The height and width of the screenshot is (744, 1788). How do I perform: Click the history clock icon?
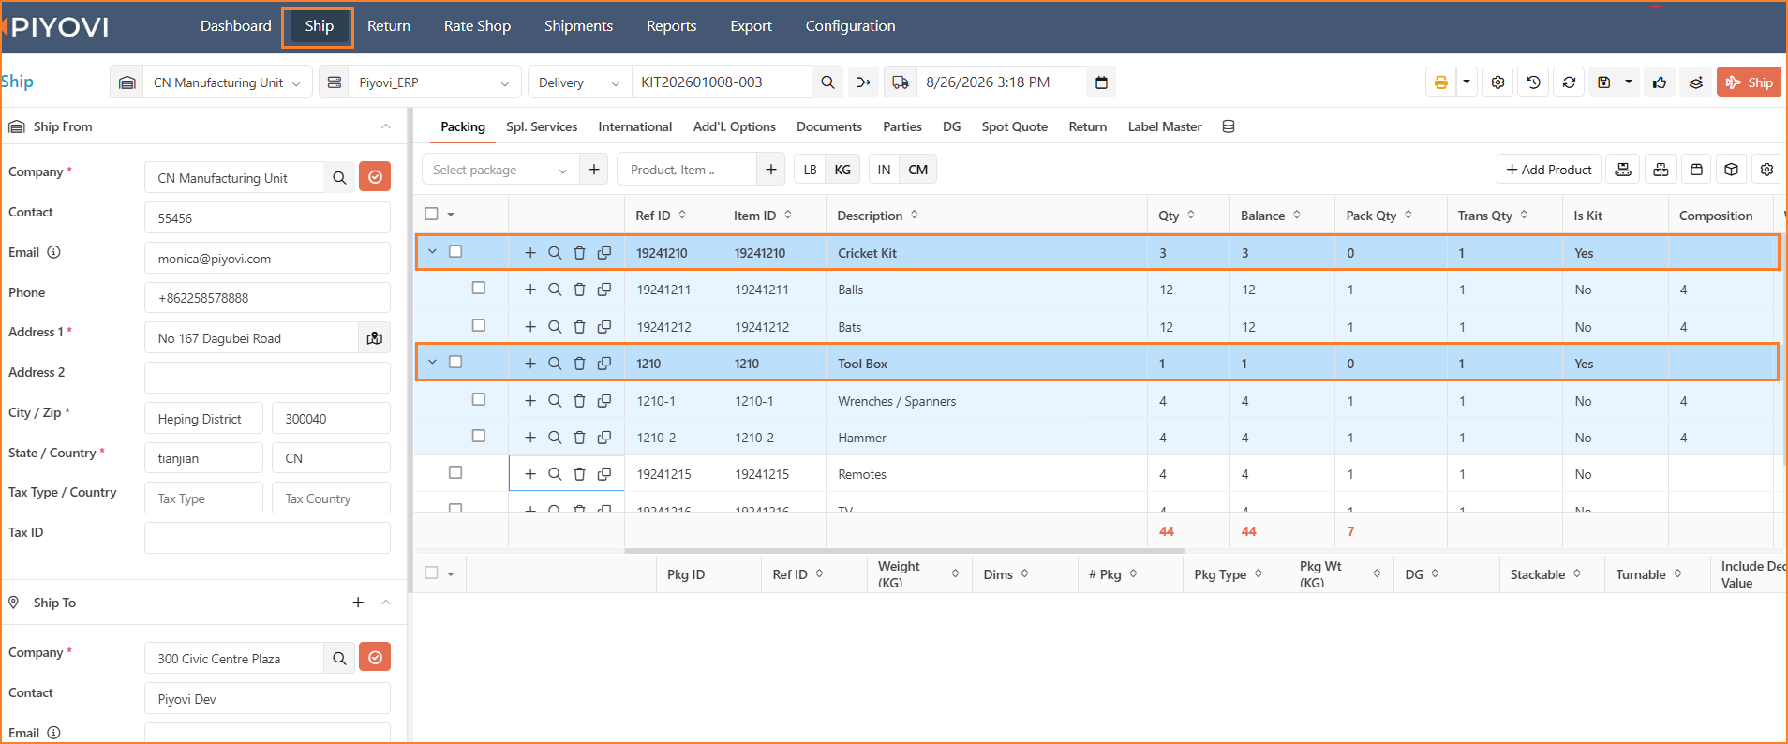[x=1533, y=82]
